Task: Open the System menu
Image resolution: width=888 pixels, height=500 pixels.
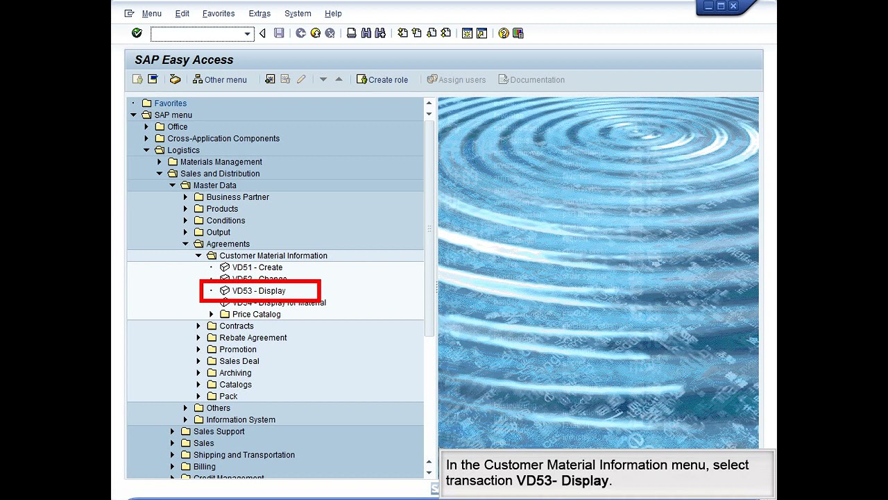Action: 298,13
